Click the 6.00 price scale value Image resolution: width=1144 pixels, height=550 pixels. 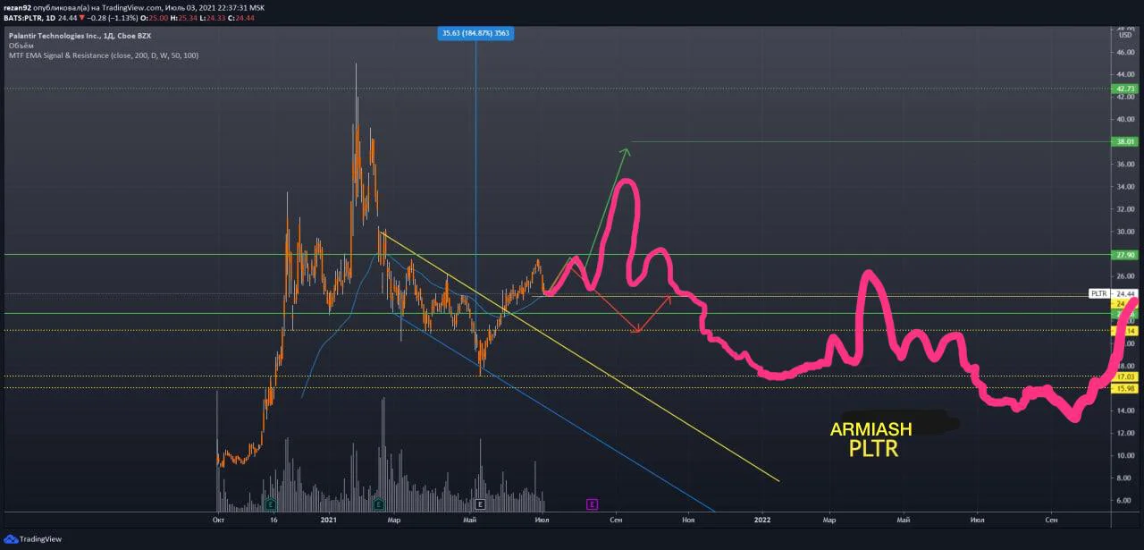(x=1125, y=501)
